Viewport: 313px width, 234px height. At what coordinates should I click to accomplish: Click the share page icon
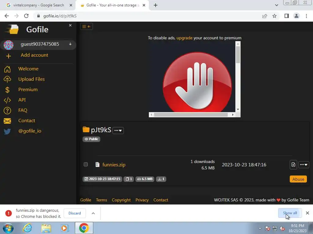tap(265, 16)
